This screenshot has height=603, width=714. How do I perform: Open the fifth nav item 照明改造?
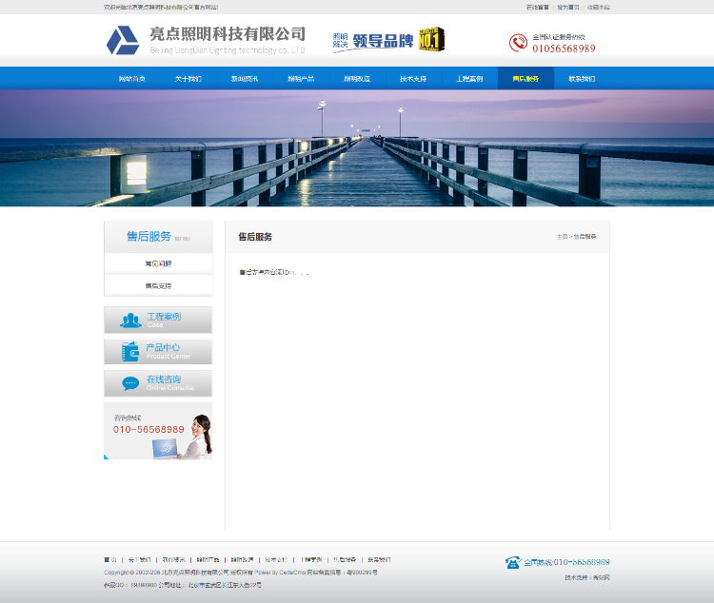point(357,79)
